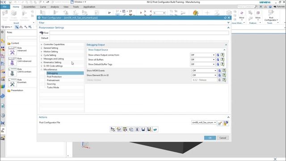Open help for Show Element IDs in UI
The width and height of the screenshot is (286, 161).
pyautogui.click(x=224, y=75)
